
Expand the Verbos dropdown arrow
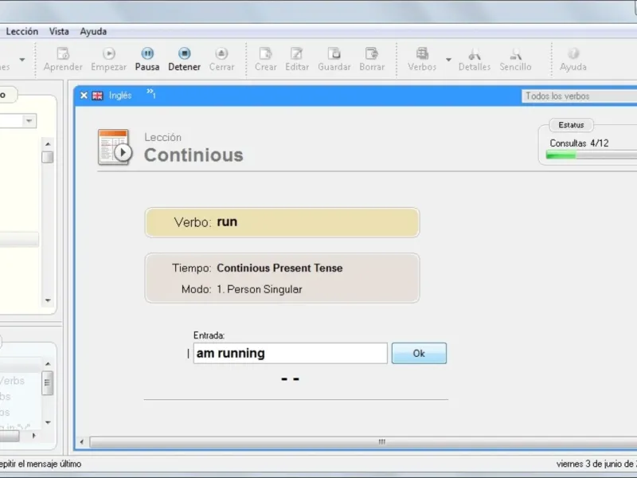tap(448, 60)
